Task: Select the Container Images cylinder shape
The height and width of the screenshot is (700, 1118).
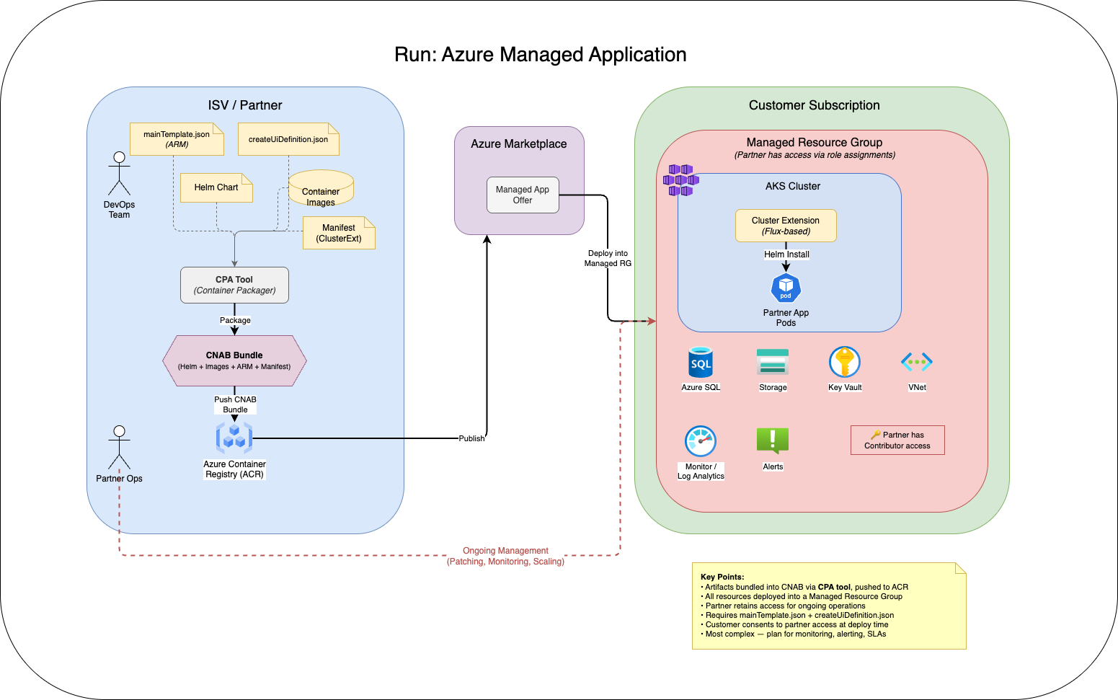Action: coord(321,189)
